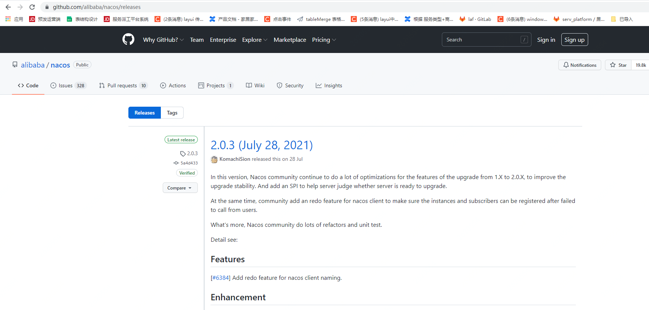Click the GitHub search field
The width and height of the screenshot is (649, 310).
486,40
